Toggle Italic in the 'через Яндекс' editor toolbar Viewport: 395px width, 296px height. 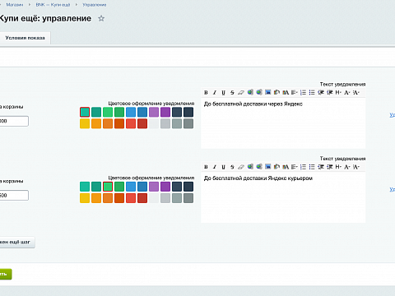[x=215, y=93]
